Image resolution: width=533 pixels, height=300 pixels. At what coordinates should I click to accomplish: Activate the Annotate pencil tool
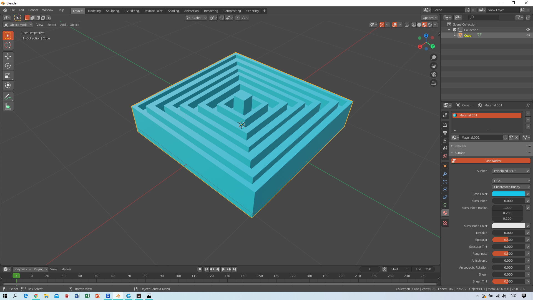pyautogui.click(x=8, y=97)
